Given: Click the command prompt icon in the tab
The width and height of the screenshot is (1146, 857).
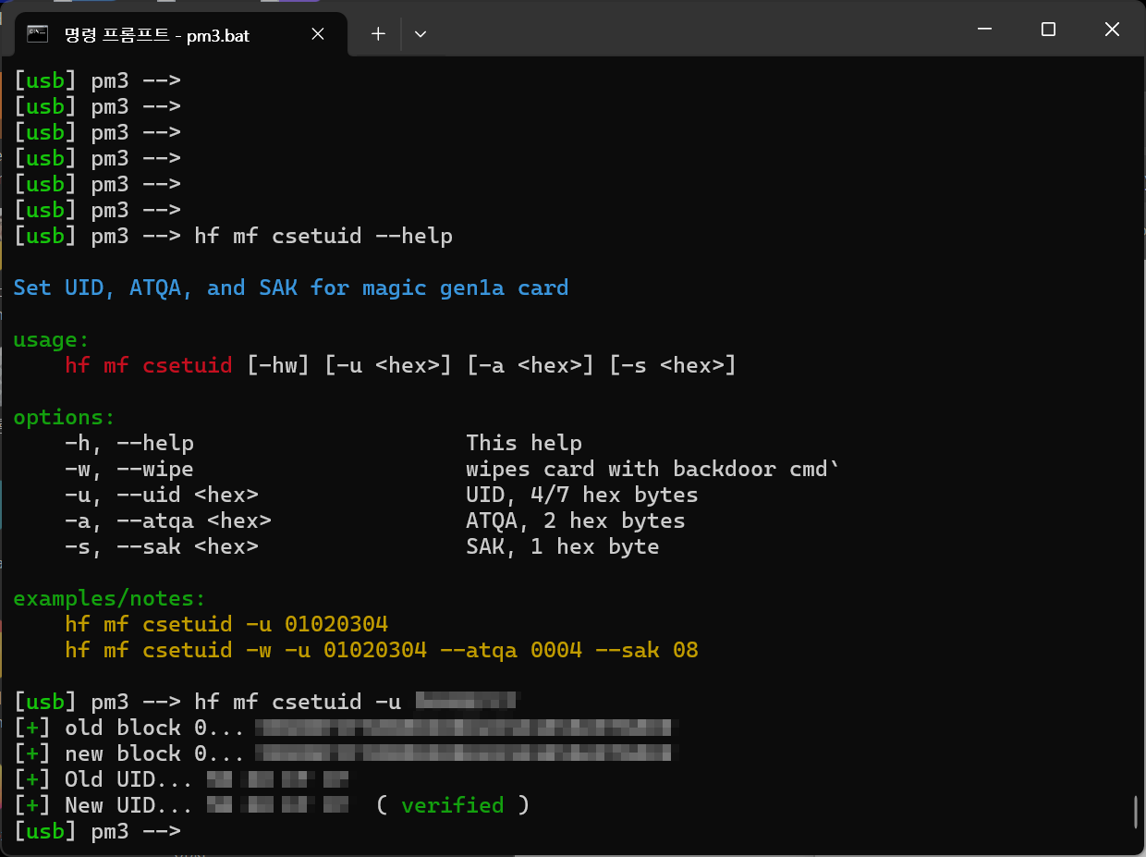Looking at the screenshot, I should [x=38, y=34].
